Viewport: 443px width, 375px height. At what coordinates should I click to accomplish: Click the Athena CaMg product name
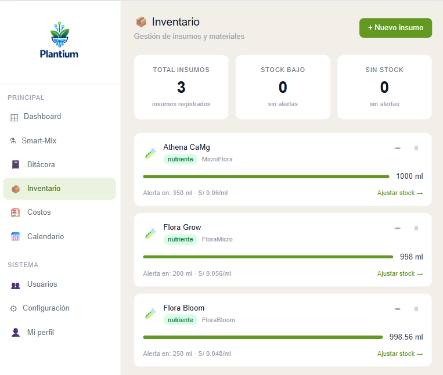click(186, 147)
